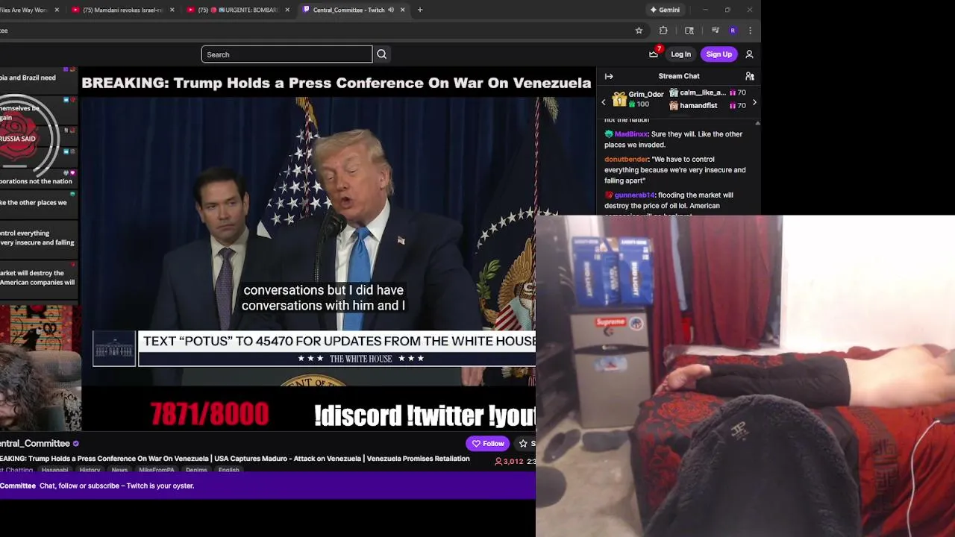
Task: Select the English stream tag
Action: pos(229,470)
